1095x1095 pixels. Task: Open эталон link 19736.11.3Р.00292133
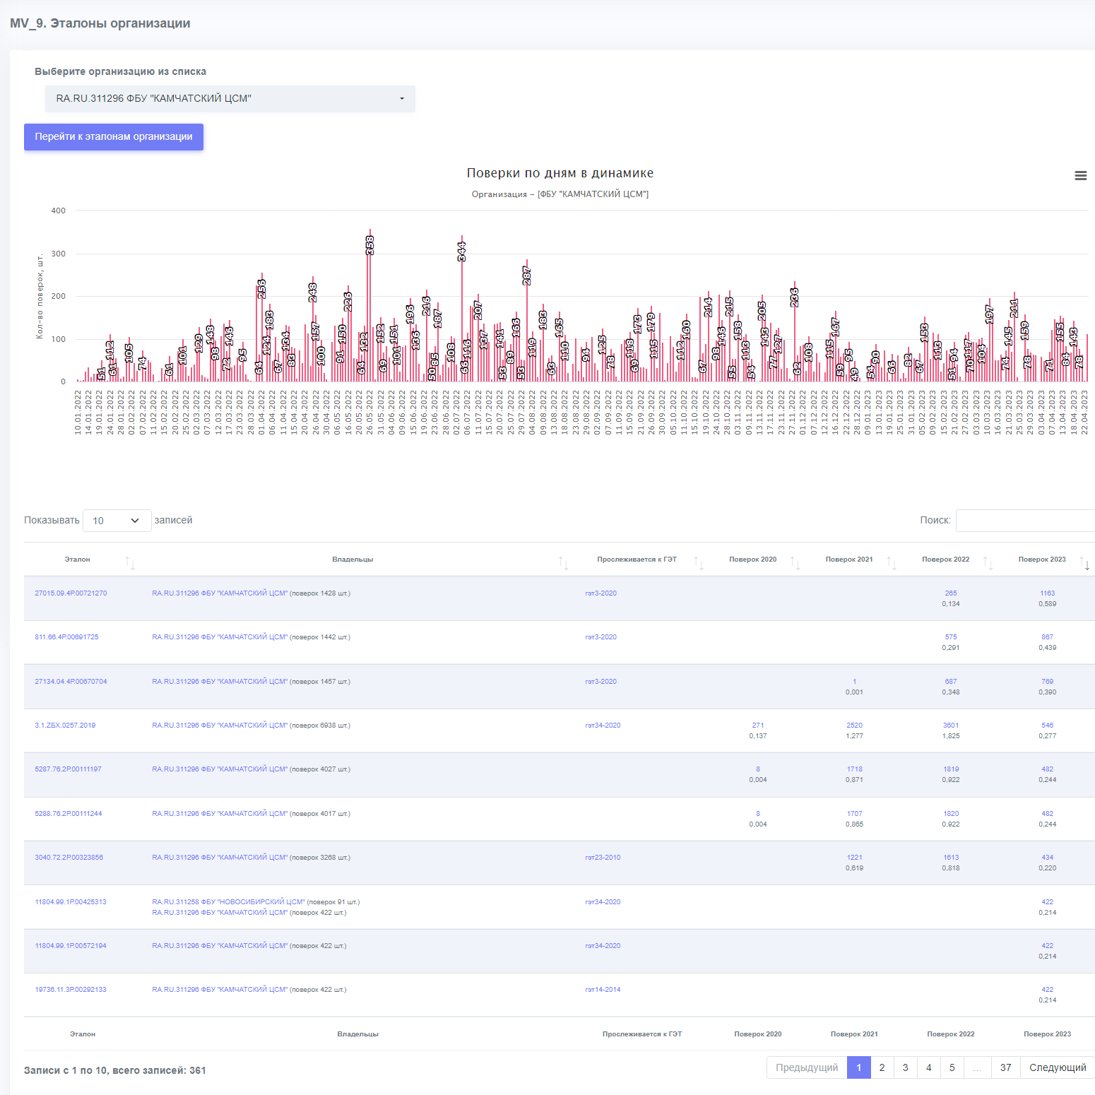71,990
